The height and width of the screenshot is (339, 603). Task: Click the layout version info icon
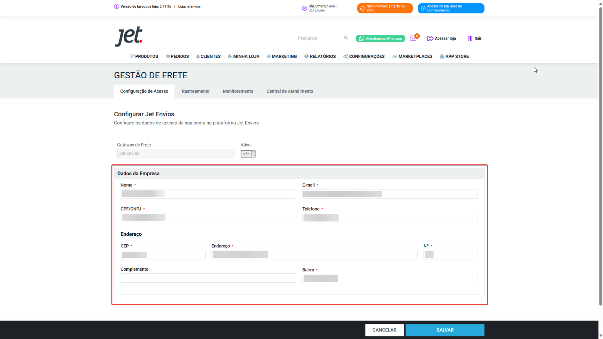(116, 6)
